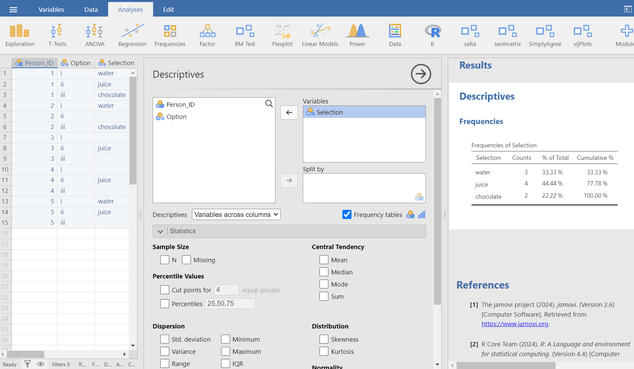Screen dimensions: 634x369
Task: Switch to the Variables tab
Action: 51,9
